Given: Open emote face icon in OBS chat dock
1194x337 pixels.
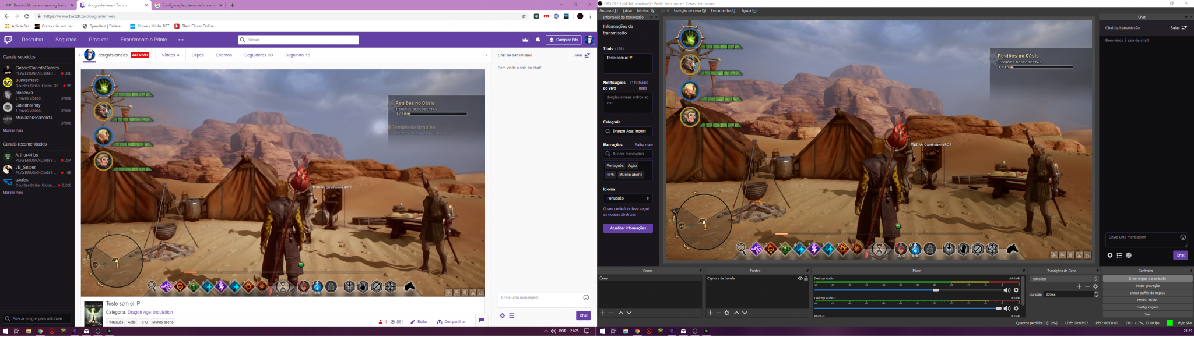Looking at the screenshot, I should pos(1129,256).
